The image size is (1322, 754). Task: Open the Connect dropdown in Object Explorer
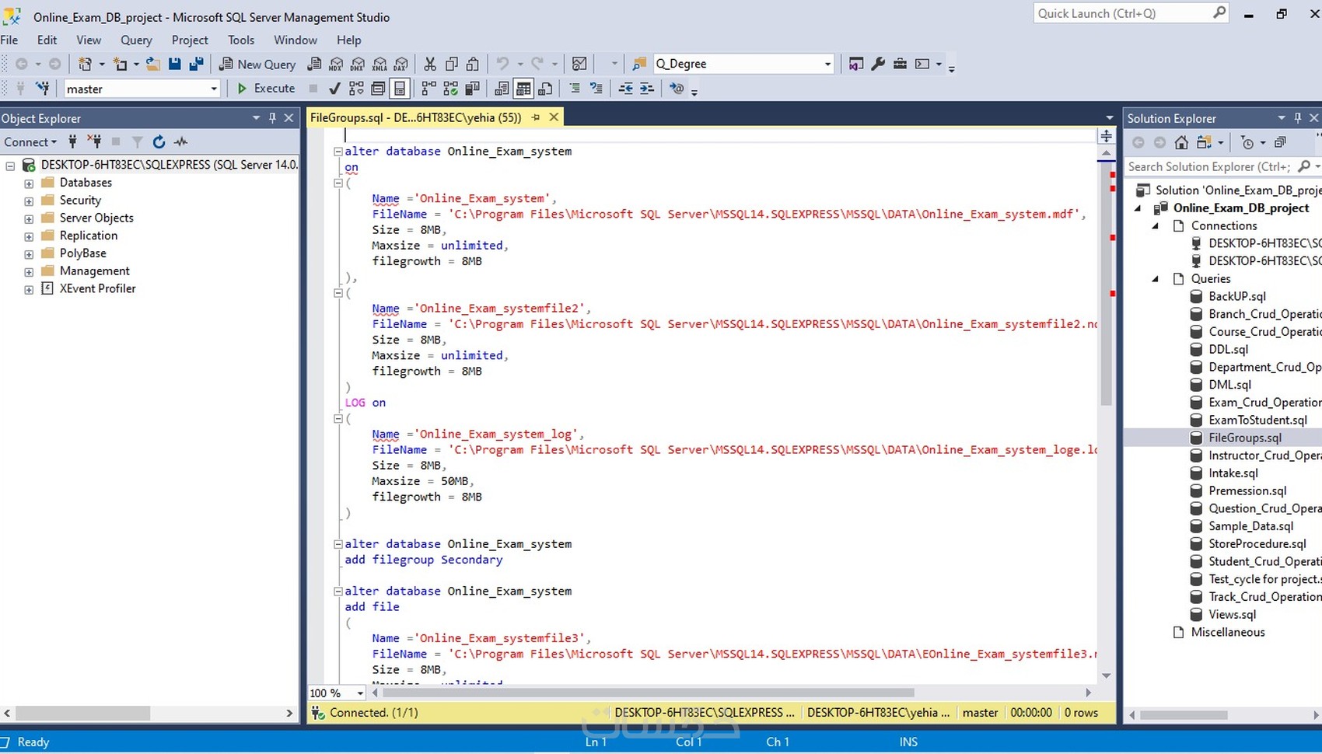[30, 141]
